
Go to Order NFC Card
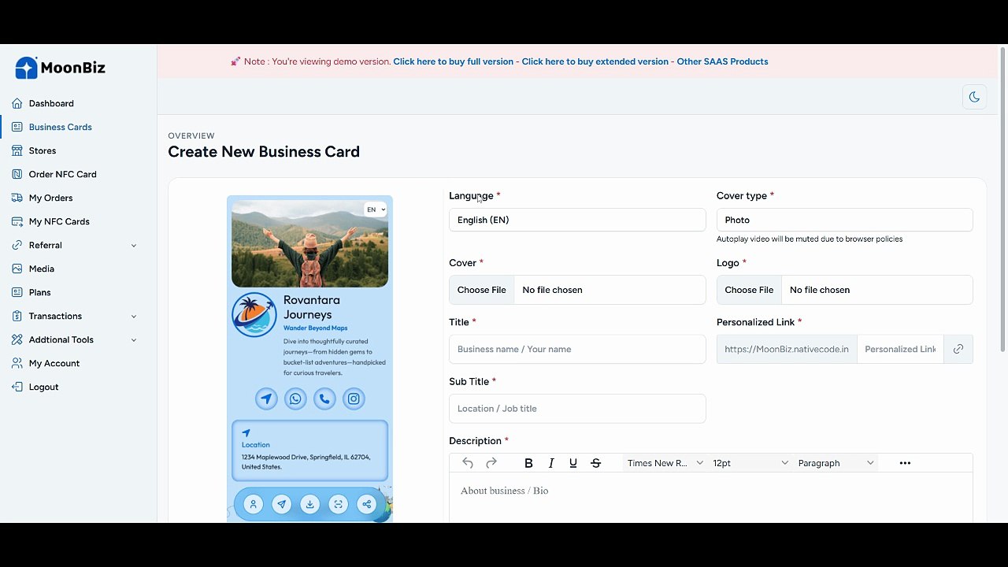click(62, 174)
